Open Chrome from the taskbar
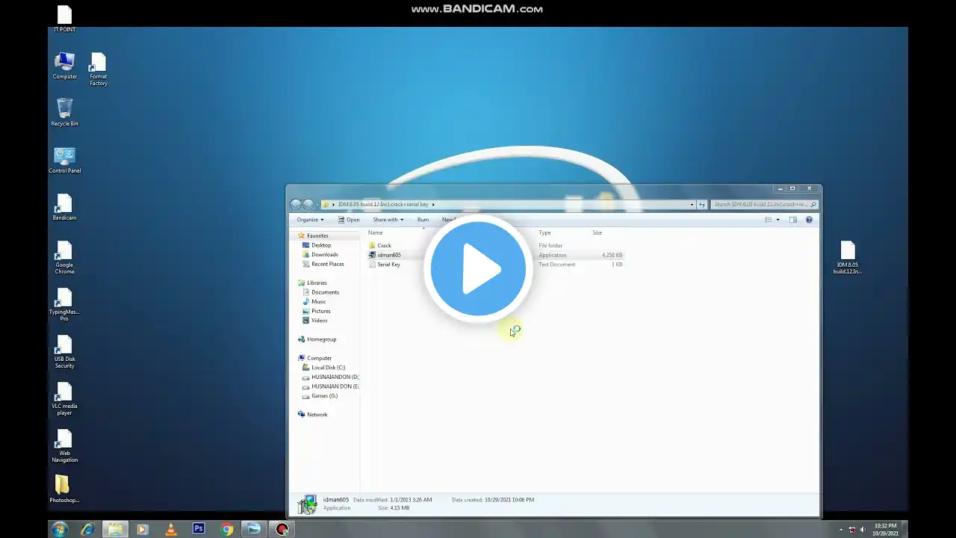Screen dimensions: 956x538 (x=227, y=529)
